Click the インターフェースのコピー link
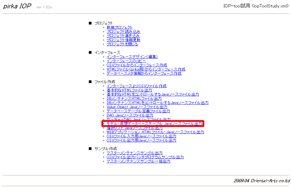The height and width of the screenshot is (187, 291). (x=126, y=61)
